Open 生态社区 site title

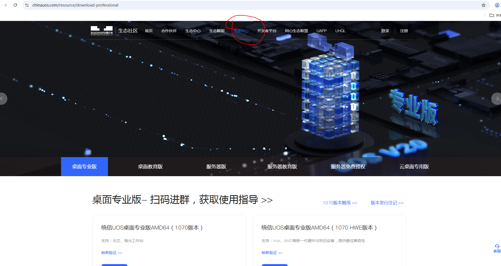point(128,31)
